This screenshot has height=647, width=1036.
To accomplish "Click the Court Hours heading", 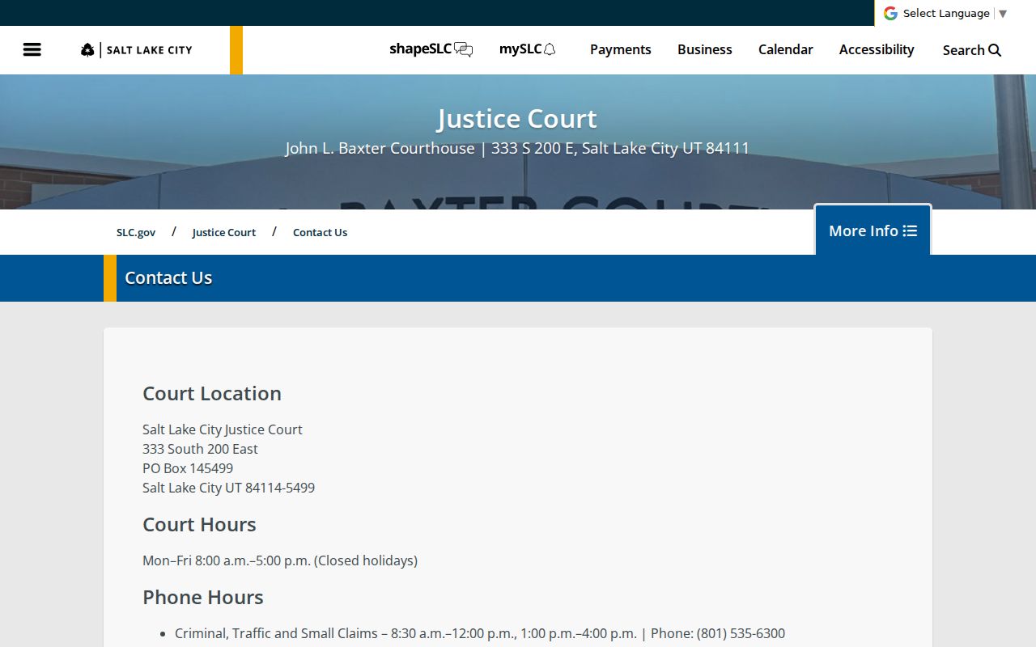I will coord(199,524).
